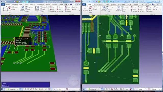The height and width of the screenshot is (92, 163).
Task: Select the Route tool in left window
Action: [x=5, y=9]
